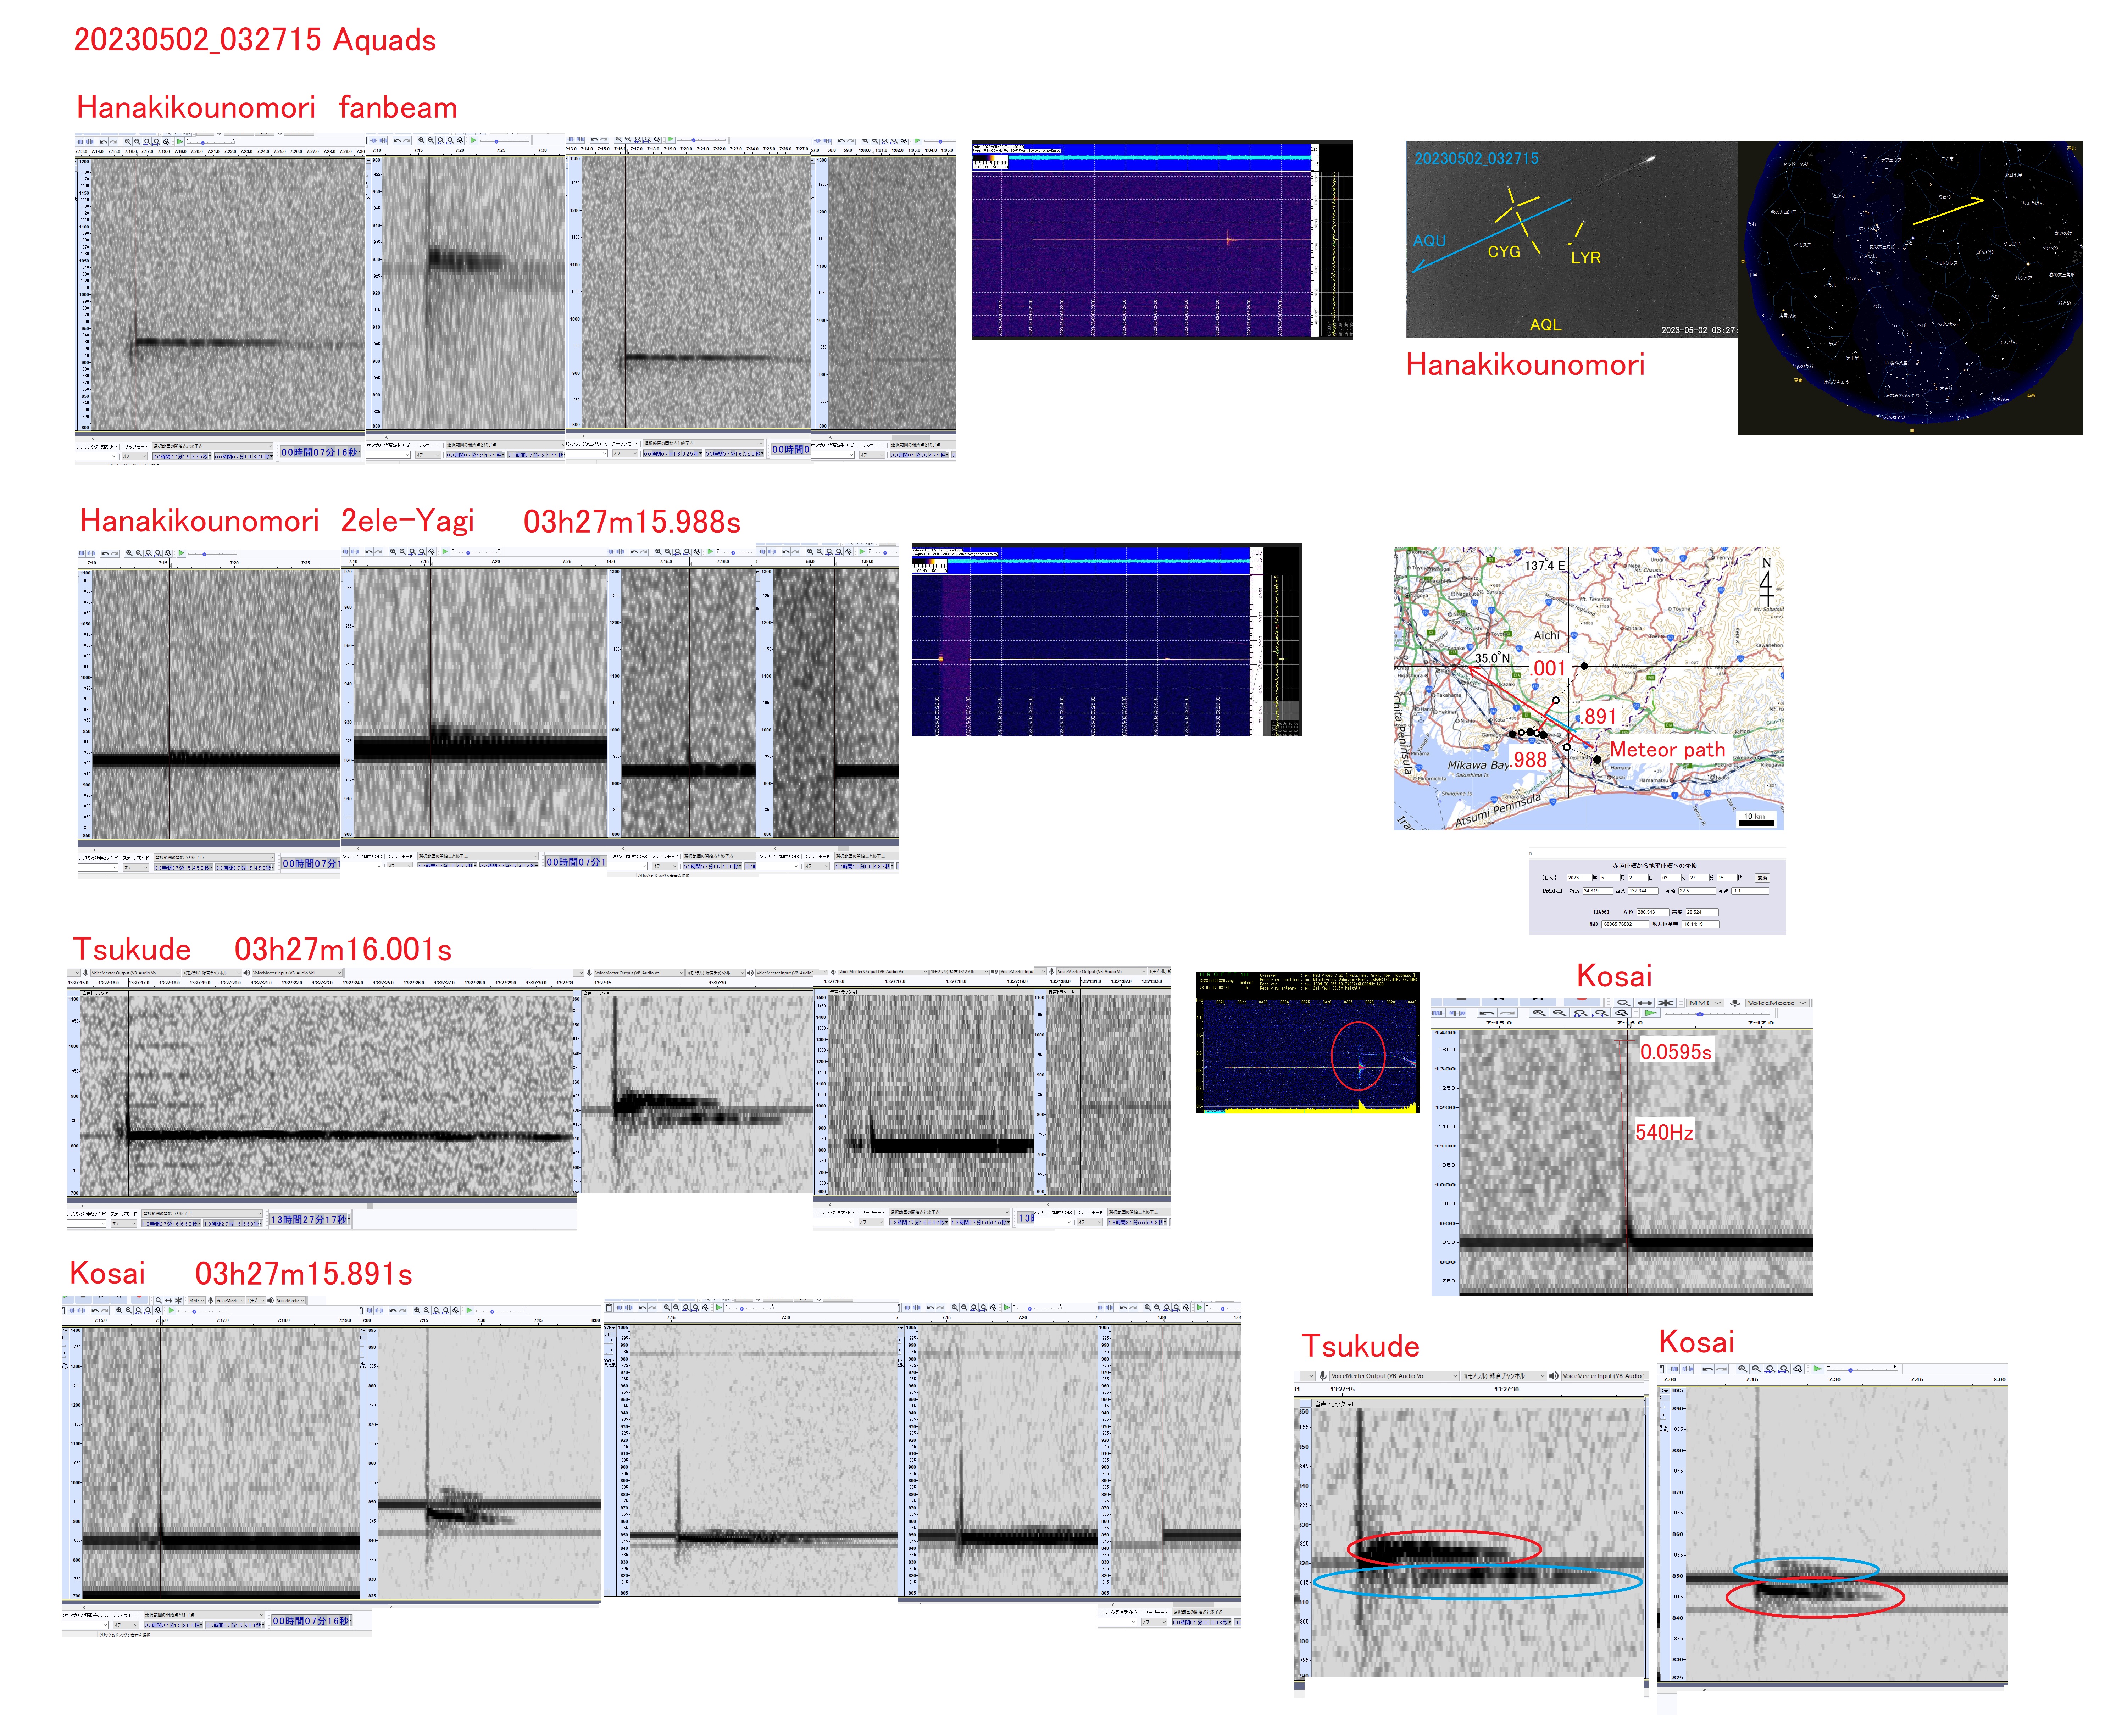This screenshot has width=2122, height=1736.
Task: Click speaker icon beside VoiceMeeter Input in Tsukude panel
Action: [1554, 1376]
